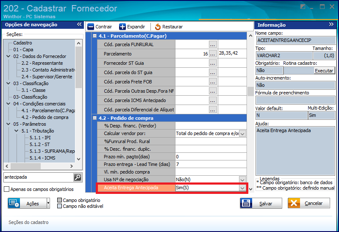
Task: Select 5.1.1 - IPI section
Action: click(40, 138)
